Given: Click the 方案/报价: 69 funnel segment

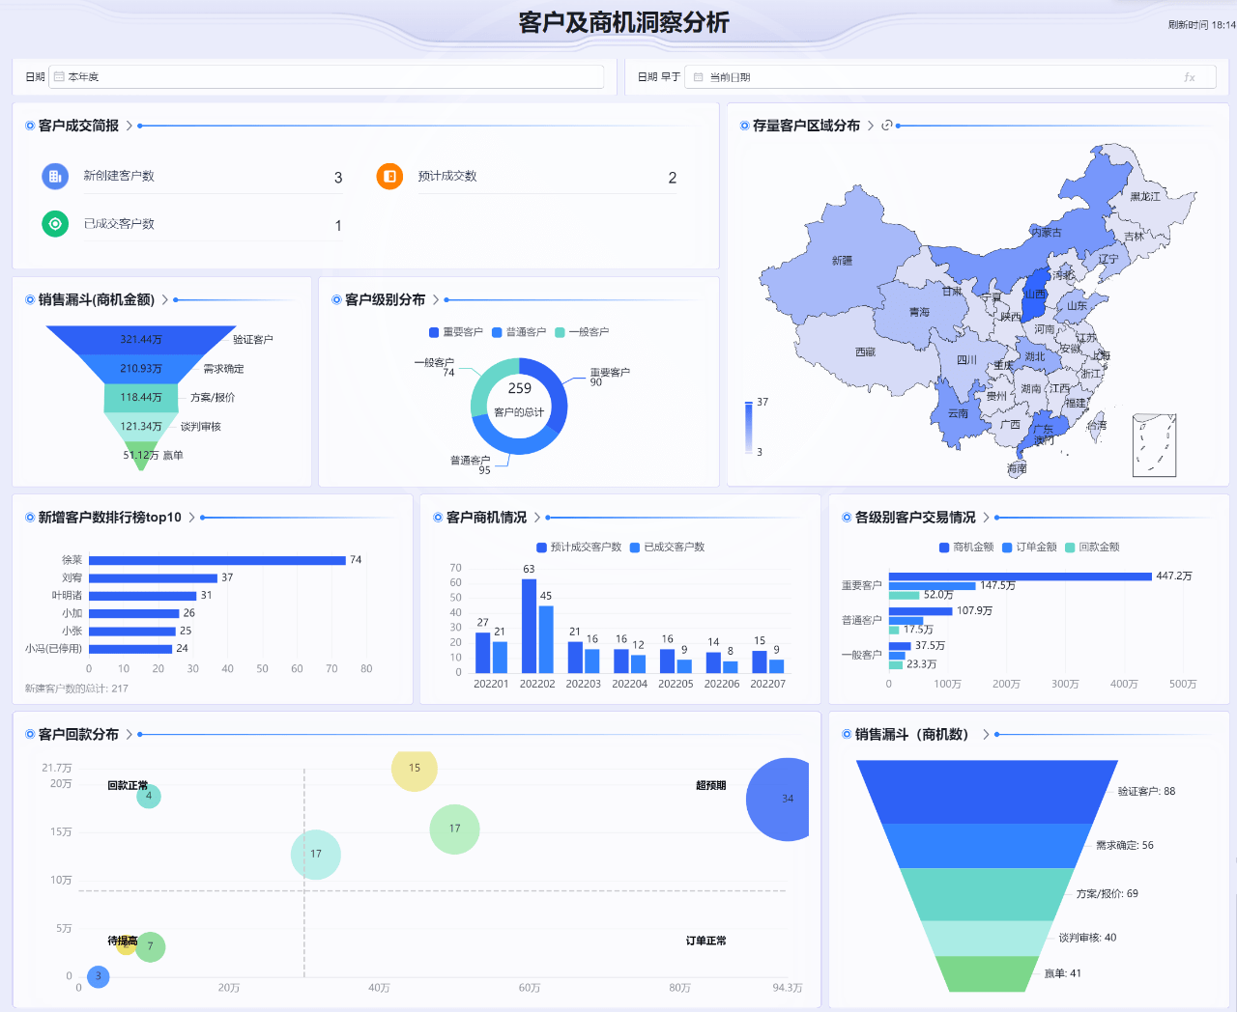Looking at the screenshot, I should pyautogui.click(x=987, y=894).
